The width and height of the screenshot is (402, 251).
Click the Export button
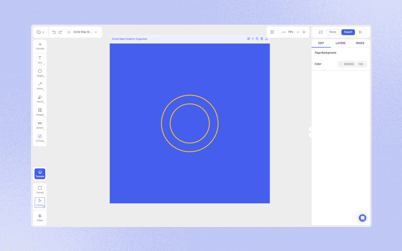(x=348, y=32)
